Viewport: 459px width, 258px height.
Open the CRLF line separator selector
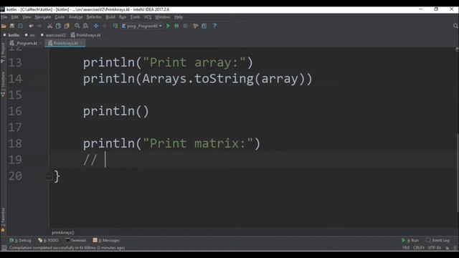click(419, 248)
